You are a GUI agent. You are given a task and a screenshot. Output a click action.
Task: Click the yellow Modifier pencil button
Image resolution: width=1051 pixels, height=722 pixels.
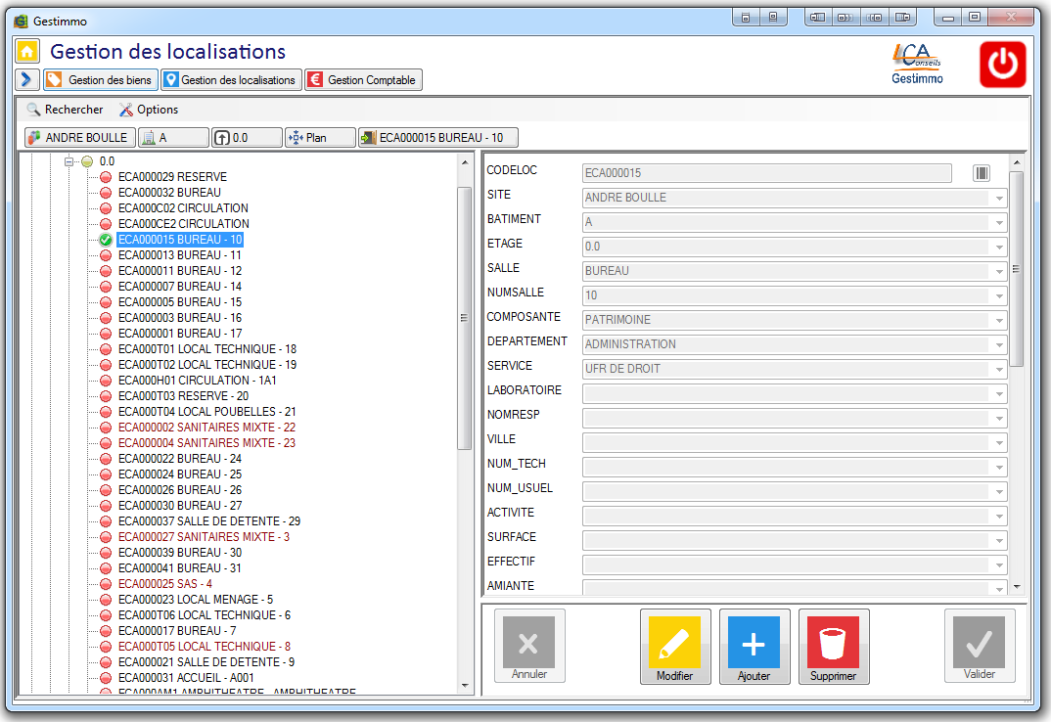tap(675, 647)
